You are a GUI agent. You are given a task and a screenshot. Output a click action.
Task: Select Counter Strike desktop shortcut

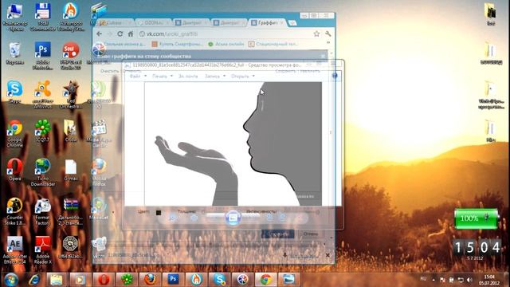[14, 211]
